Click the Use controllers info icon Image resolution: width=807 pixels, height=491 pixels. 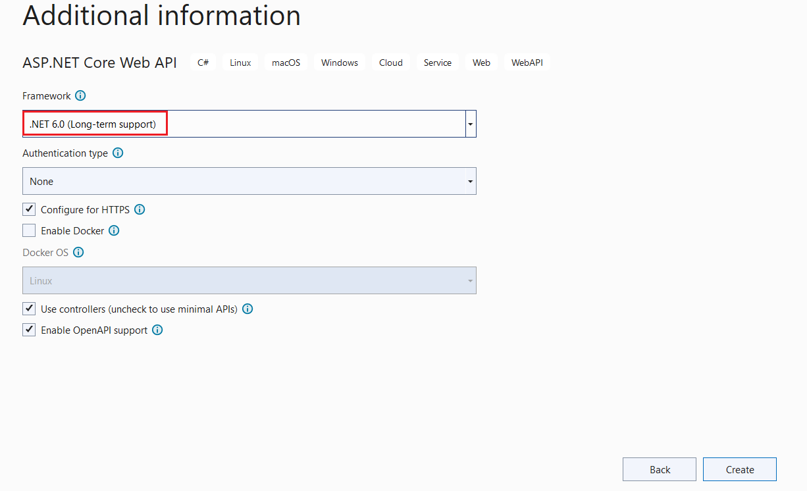click(247, 308)
